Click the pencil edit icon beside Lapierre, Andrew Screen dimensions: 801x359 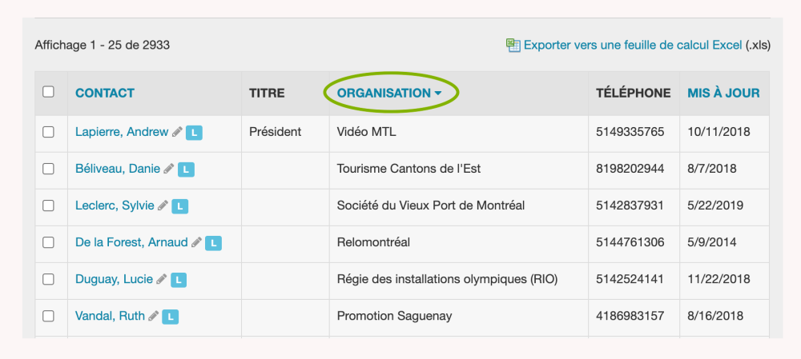tap(177, 132)
